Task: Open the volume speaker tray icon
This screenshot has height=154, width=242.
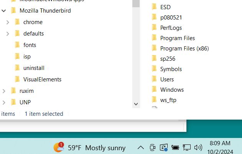Action: point(198,148)
